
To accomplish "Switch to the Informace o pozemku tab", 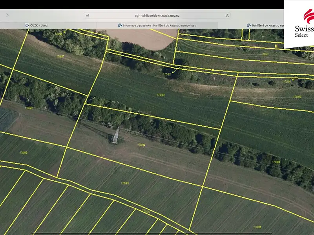I will tap(157, 25).
